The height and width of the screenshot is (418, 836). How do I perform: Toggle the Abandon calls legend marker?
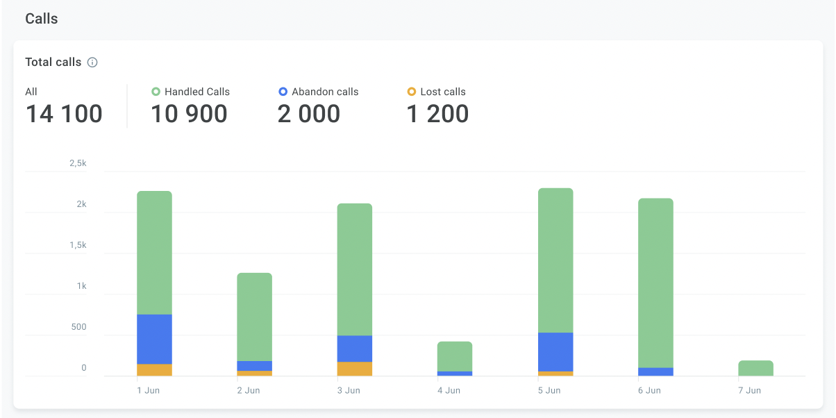tap(283, 92)
